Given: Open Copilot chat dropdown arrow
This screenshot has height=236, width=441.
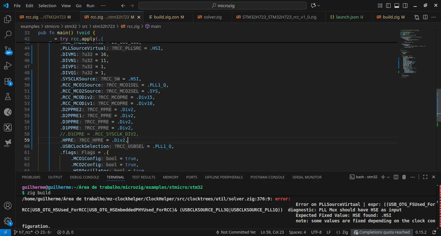Looking at the screenshot, I should click(x=319, y=6).
